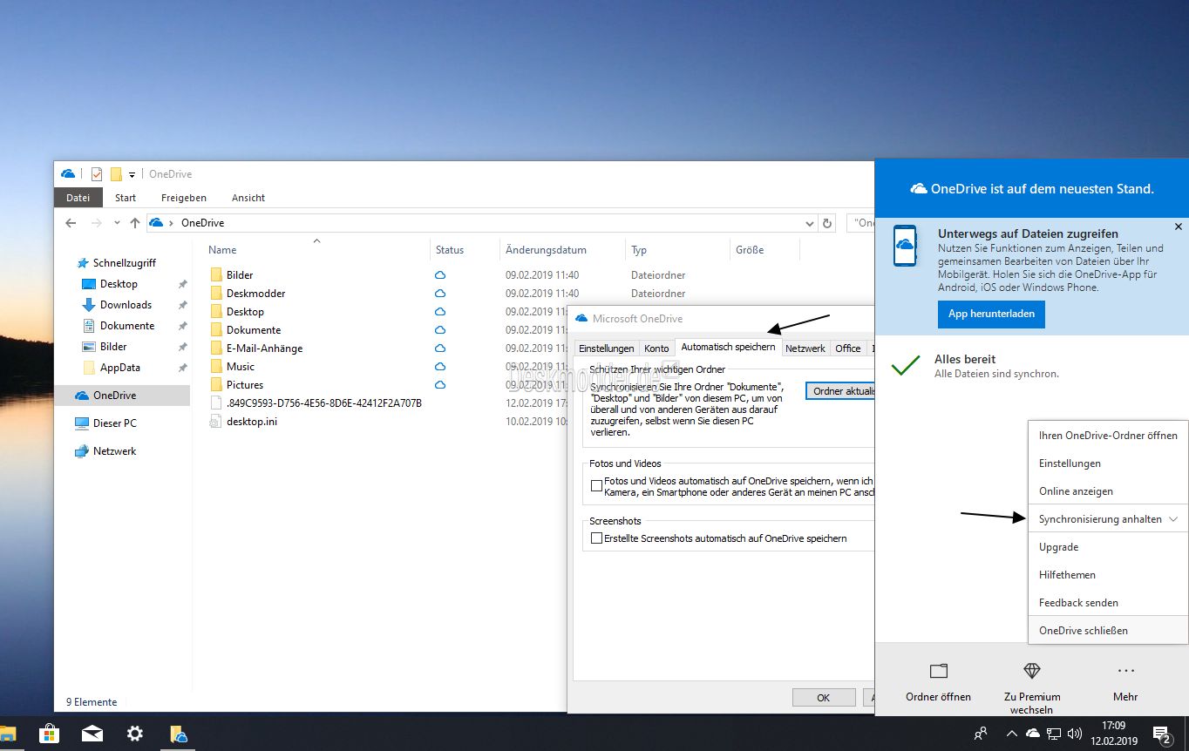1189x751 pixels.
Task: Click the cloud status icon for Music
Action: 440,367
